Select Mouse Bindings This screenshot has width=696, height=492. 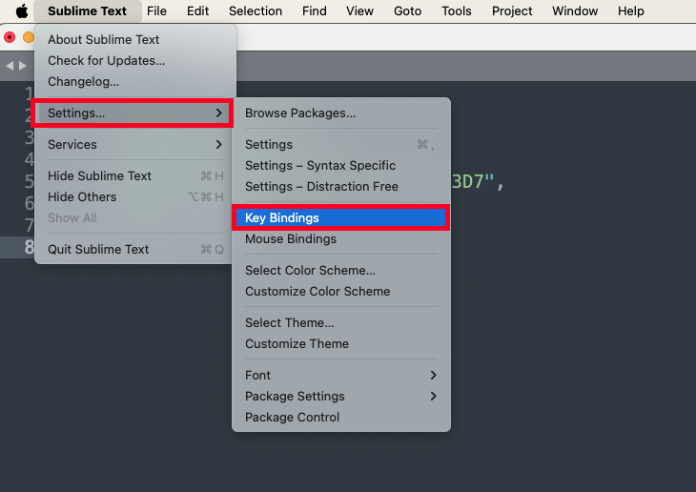(x=341, y=239)
